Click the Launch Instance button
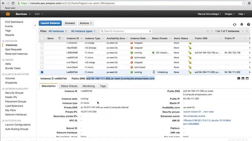Viewport: 252px width, 141px height. coord(50,23)
